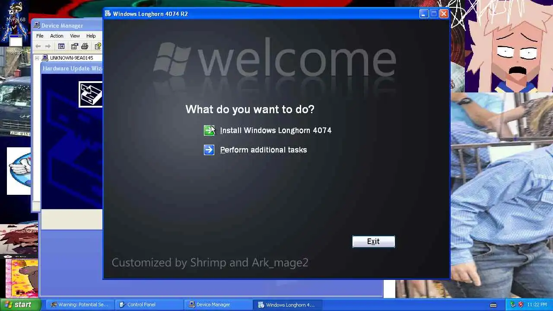Click the 11:22 PM clock in the tray
This screenshot has height=311, width=553.
537,305
